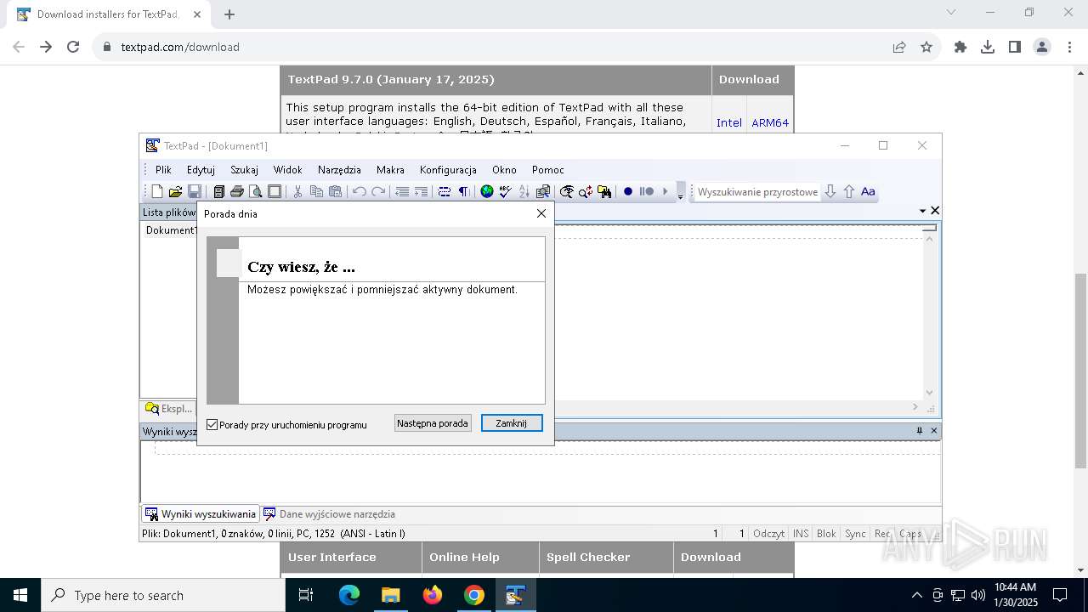Open the Szukaj menu
The image size is (1088, 612).
click(x=244, y=169)
